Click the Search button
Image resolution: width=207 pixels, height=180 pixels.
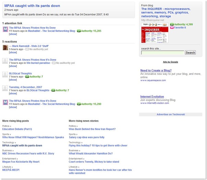(x=190, y=53)
